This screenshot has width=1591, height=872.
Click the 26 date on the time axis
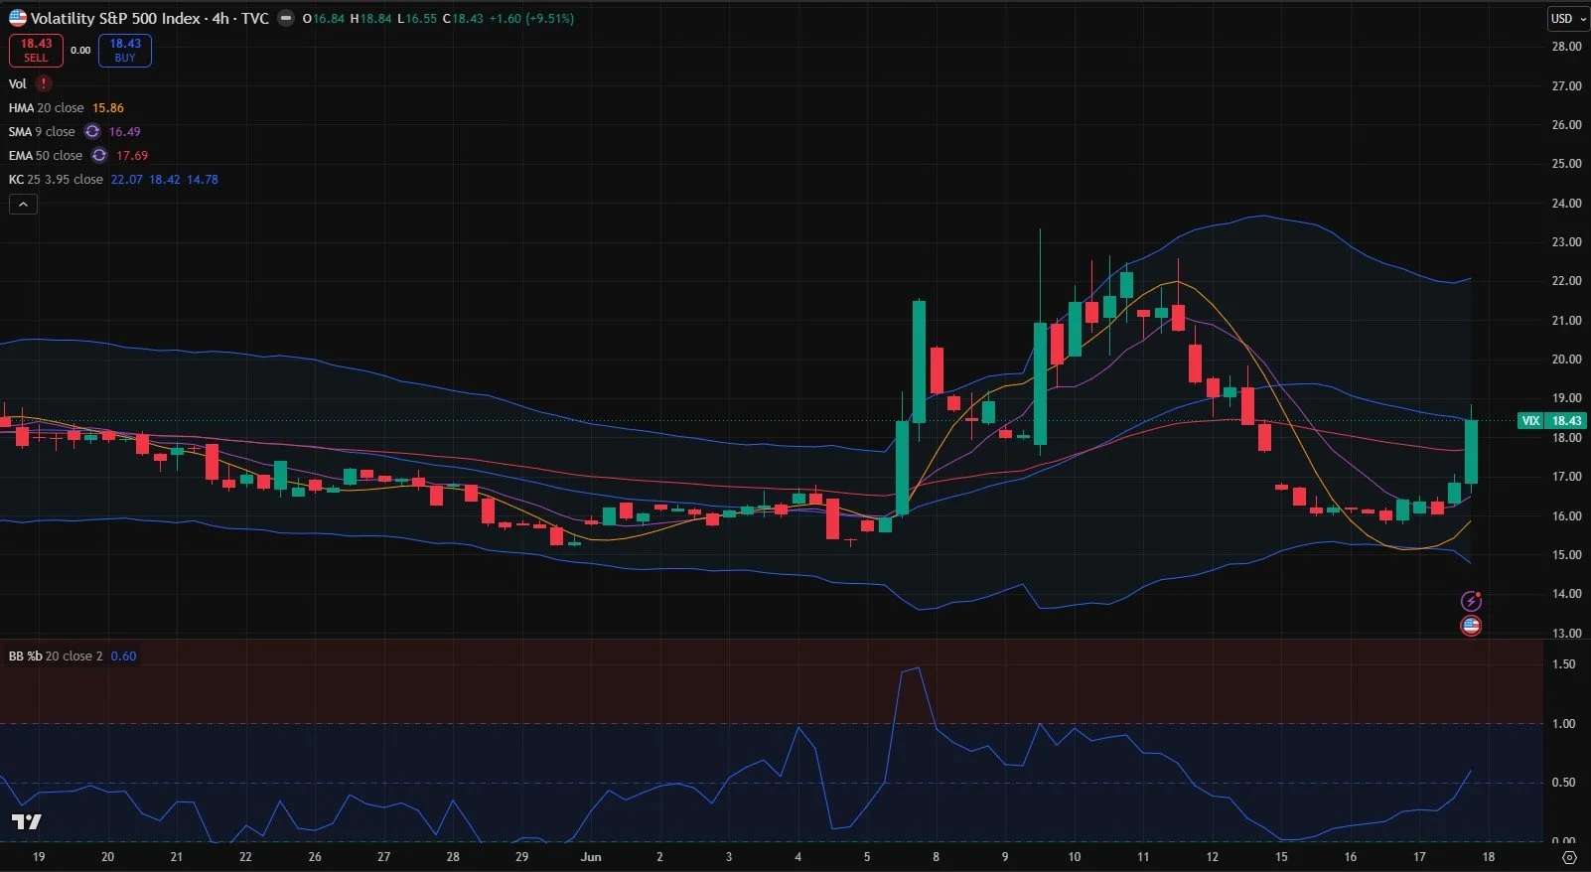[x=315, y=856]
